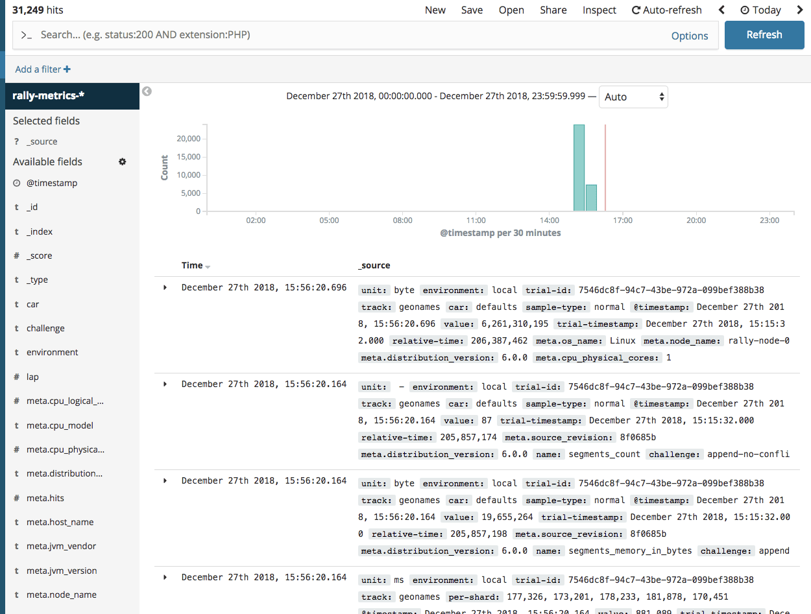
Task: Click the number type icon beside _score
Action: (x=16, y=256)
